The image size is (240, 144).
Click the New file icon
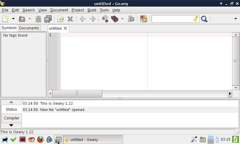6,19
